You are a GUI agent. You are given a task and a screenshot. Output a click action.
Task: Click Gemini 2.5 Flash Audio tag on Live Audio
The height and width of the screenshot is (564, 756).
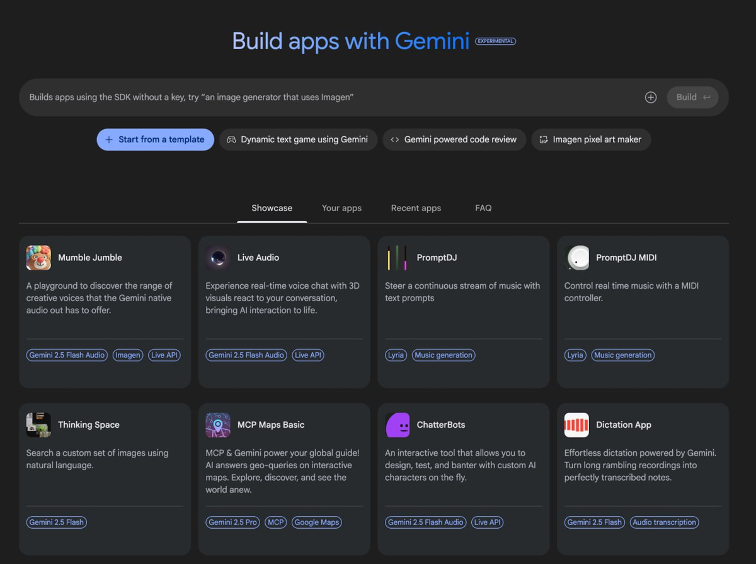click(246, 355)
